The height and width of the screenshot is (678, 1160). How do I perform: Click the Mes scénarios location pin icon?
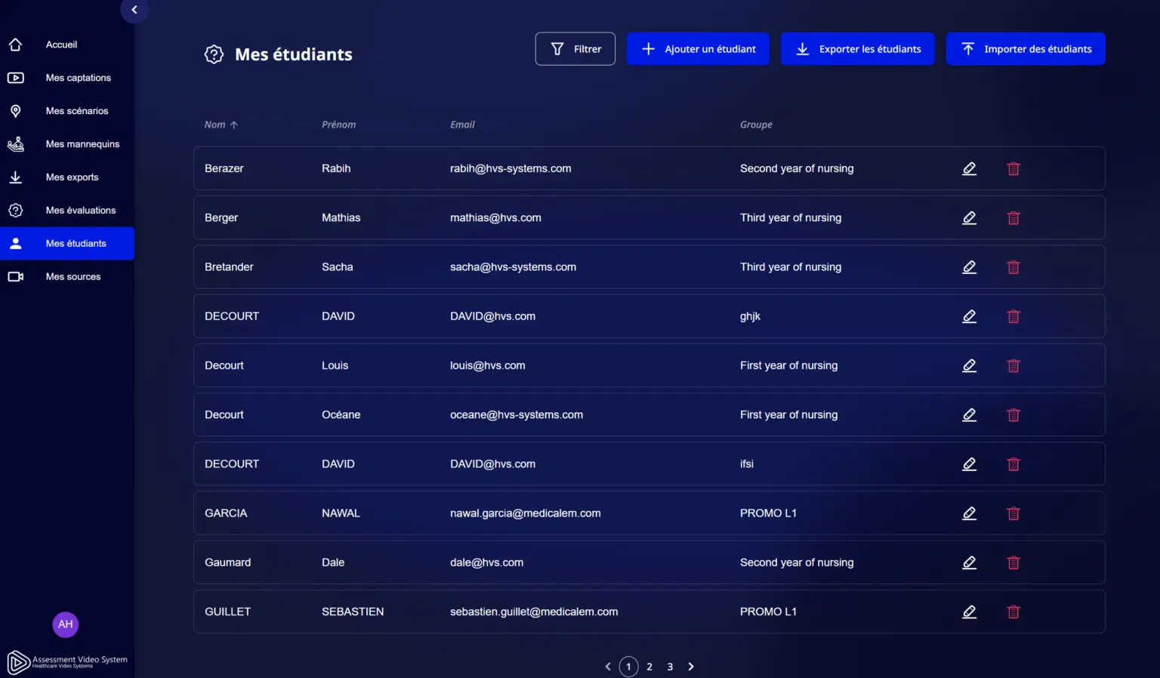[x=15, y=111]
